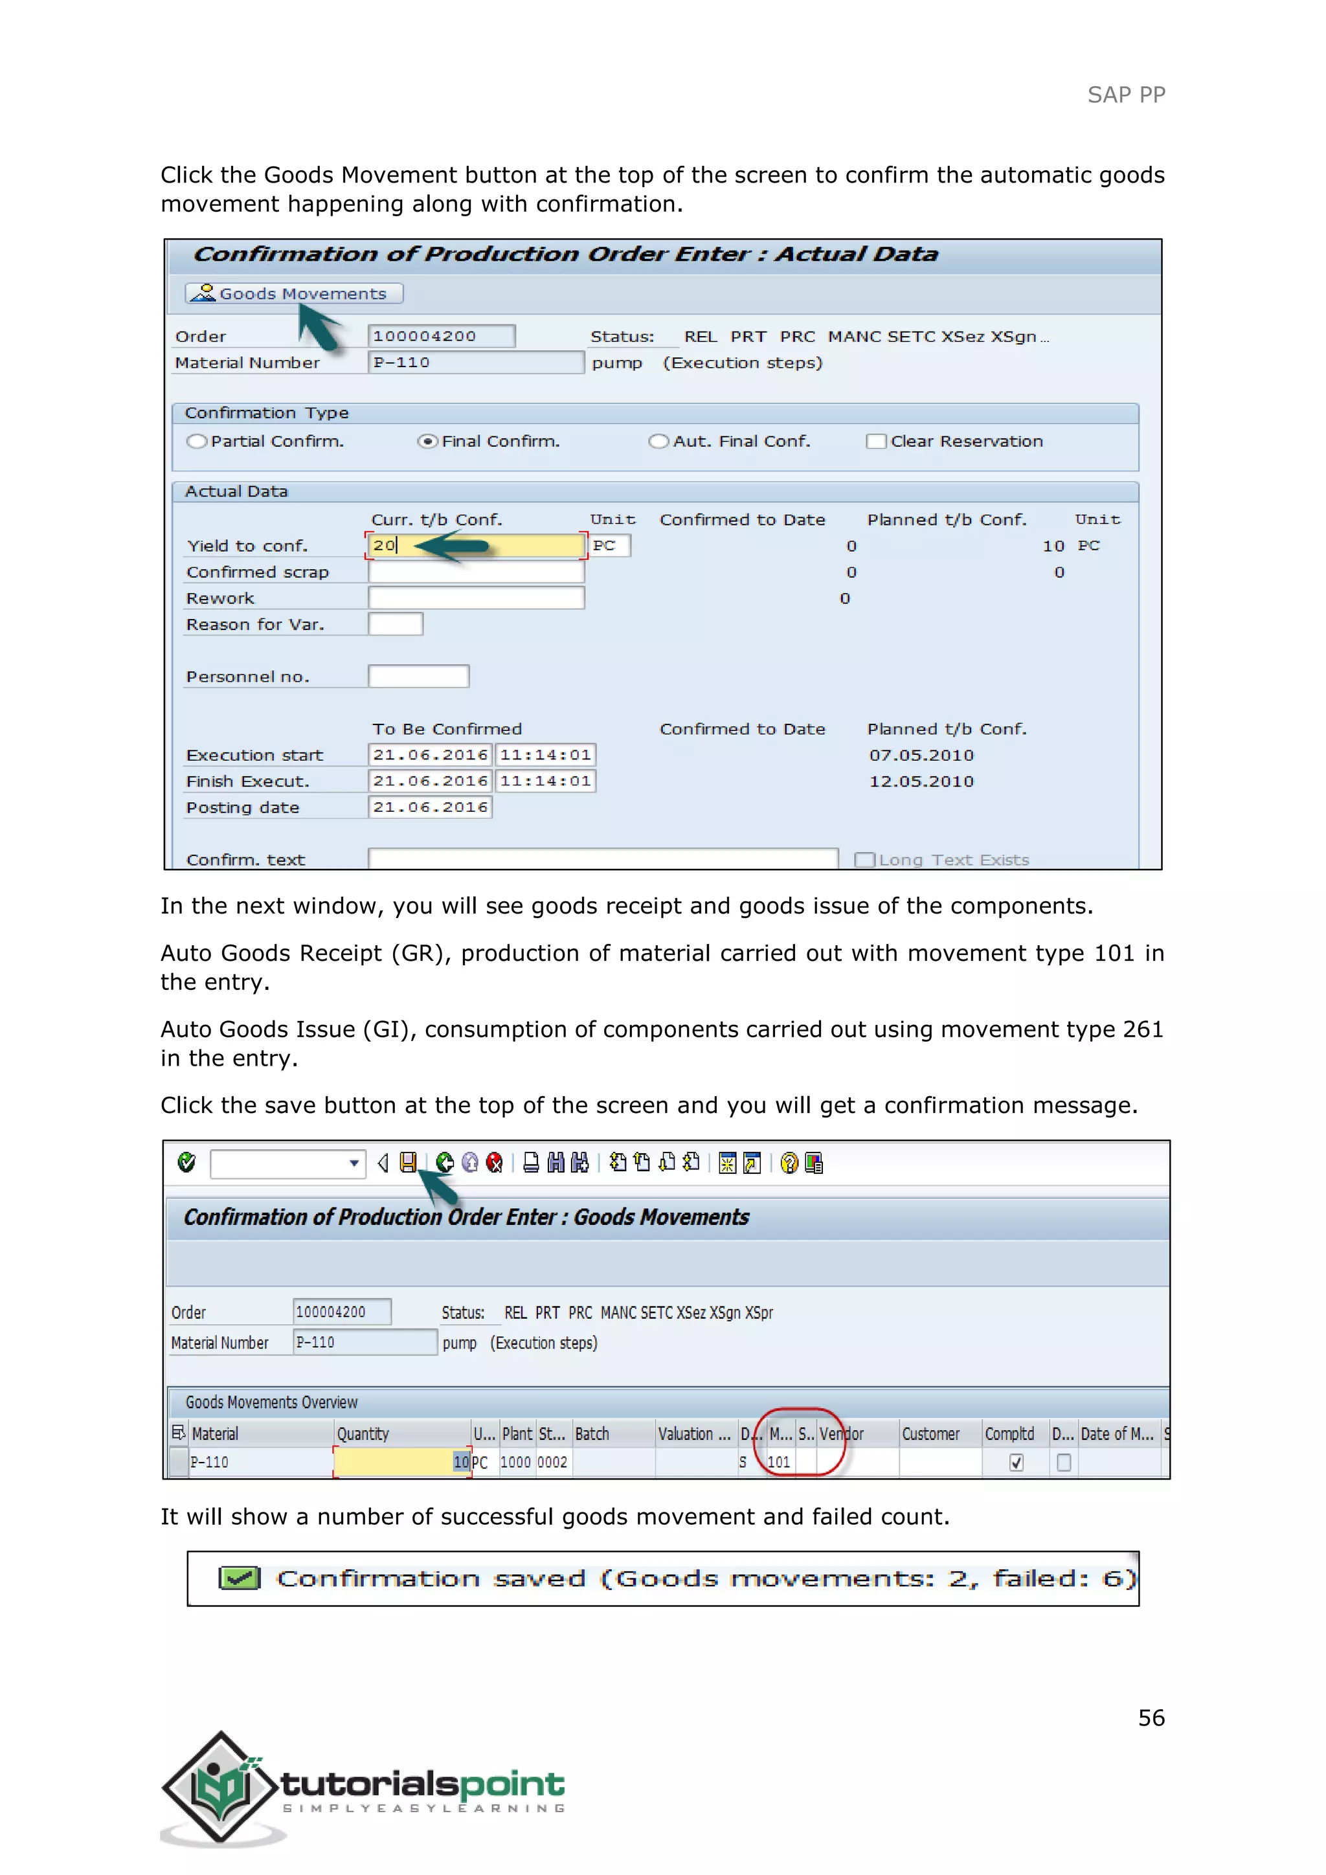Click the Customer column header
The width and height of the screenshot is (1326, 1875).
[941, 1434]
